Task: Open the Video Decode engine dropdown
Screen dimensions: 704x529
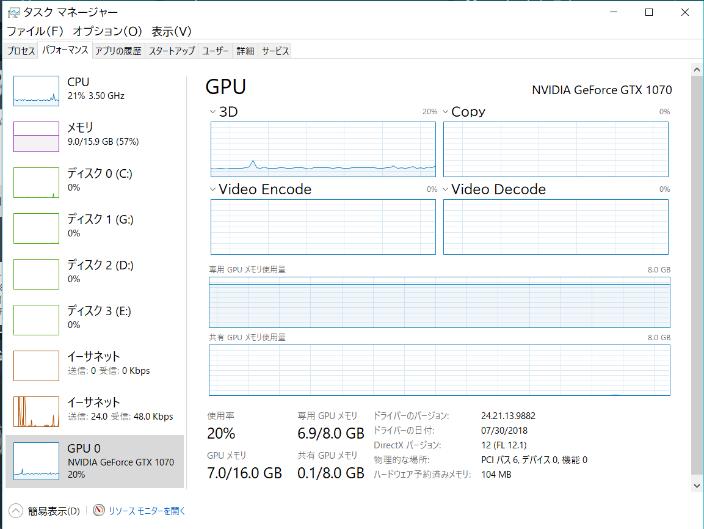Action: click(x=445, y=189)
